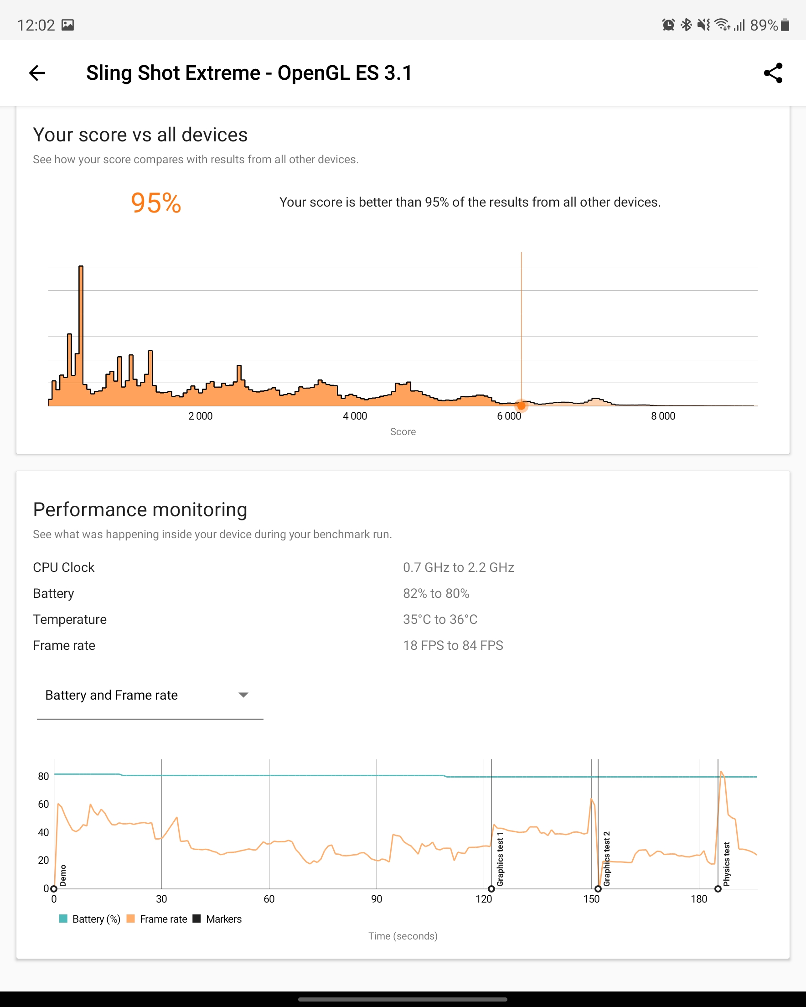
Task: Select the Demo timeline marker
Action: tap(54, 889)
